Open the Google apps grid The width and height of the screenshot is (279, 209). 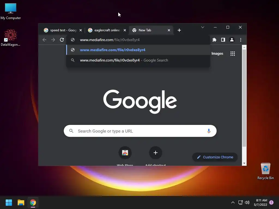point(233,54)
